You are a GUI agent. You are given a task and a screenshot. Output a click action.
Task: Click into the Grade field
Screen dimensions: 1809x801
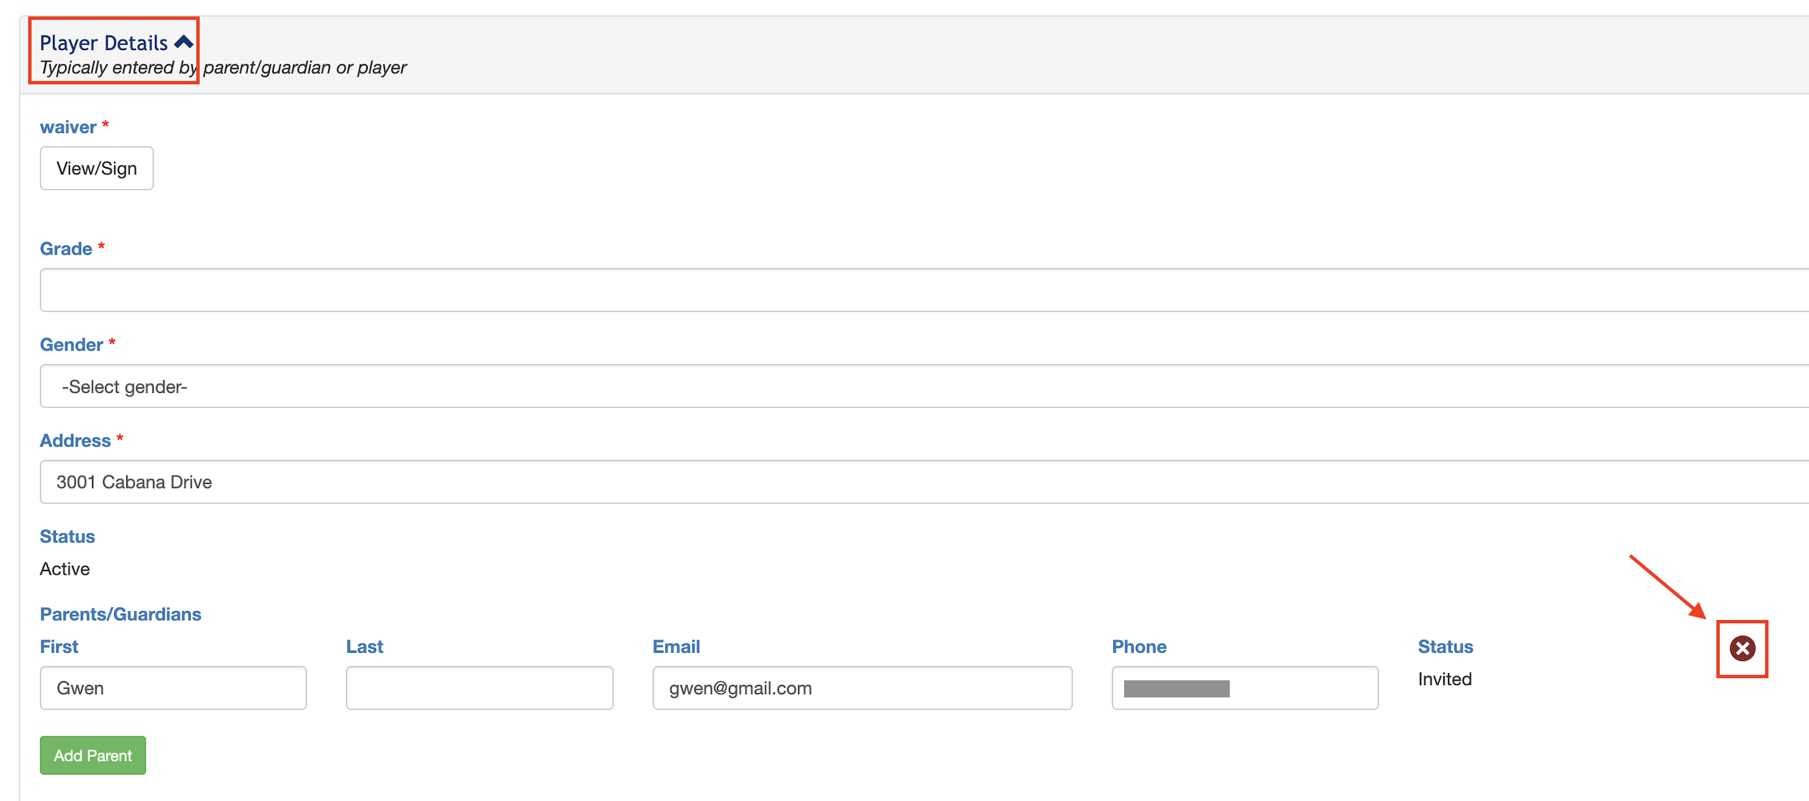coord(913,290)
